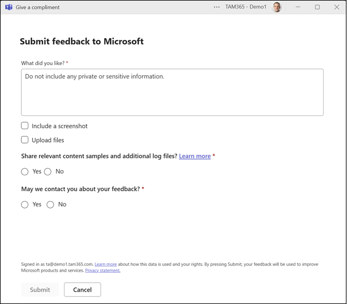Choose Yes for contact about feedback
This screenshot has height=304, width=347.
(x=25, y=204)
